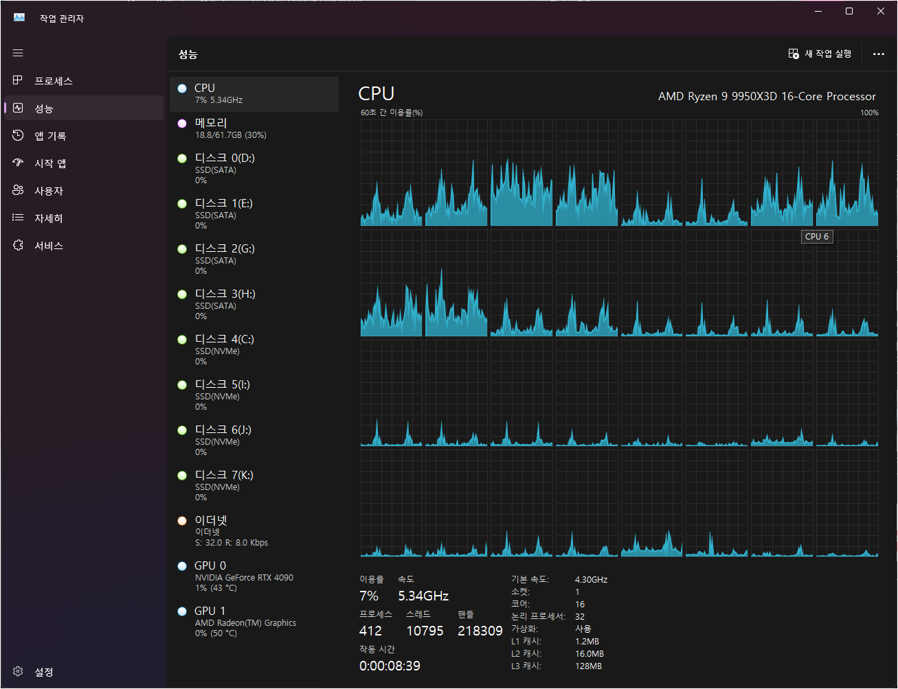This screenshot has width=898, height=689.
Task: Select the 사용자 users icon
Action: click(x=18, y=191)
